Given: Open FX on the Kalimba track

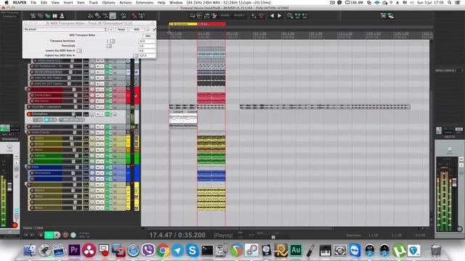Looking at the screenshot, I should [x=108, y=155].
